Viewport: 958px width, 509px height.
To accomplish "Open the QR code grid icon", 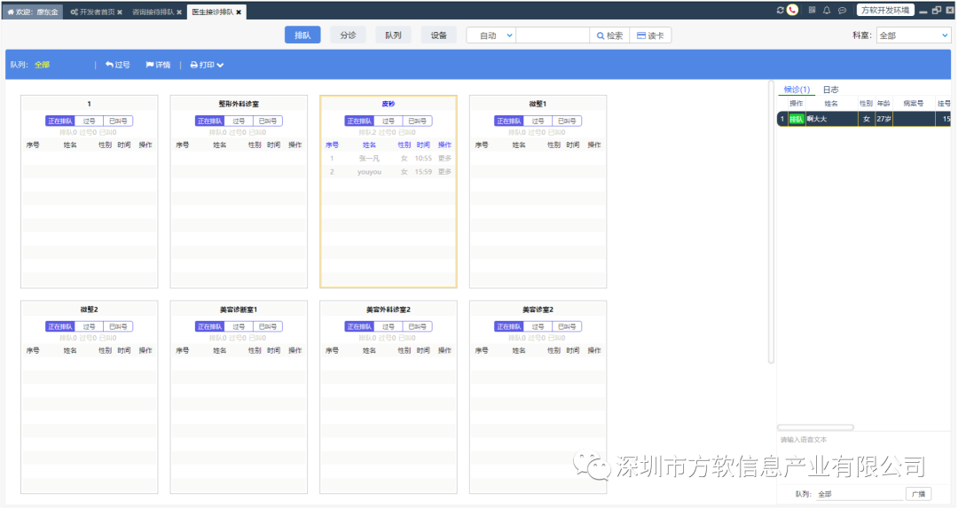I will [812, 11].
